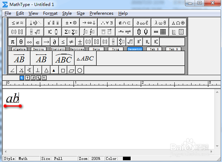The width and height of the screenshot is (222, 162).
Task: Insert the filled black triangle symbol
Action: (x=55, y=70)
